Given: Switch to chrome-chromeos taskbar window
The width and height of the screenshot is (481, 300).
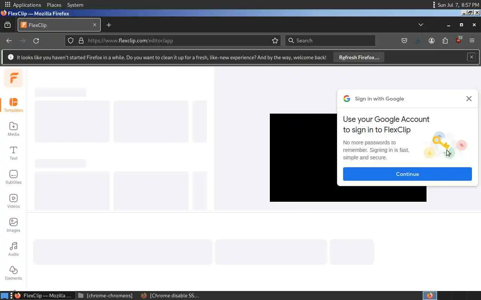Looking at the screenshot, I should [106, 295].
